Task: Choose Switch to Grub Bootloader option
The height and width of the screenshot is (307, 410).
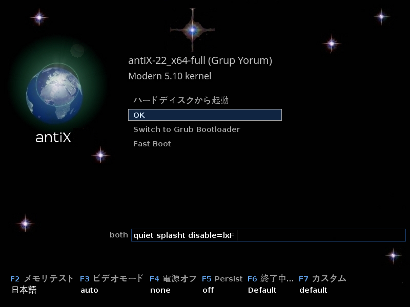Action: tap(187, 129)
